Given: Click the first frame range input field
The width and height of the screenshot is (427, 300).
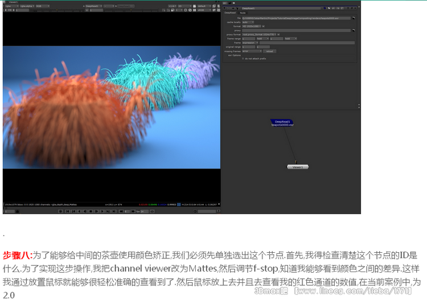Looking at the screenshot, I should click(x=249, y=39).
